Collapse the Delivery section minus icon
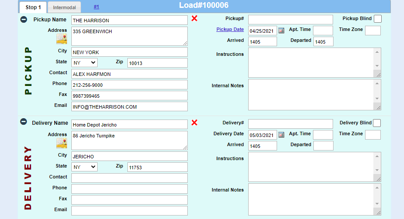This screenshot has width=404, height=219. 24,122
